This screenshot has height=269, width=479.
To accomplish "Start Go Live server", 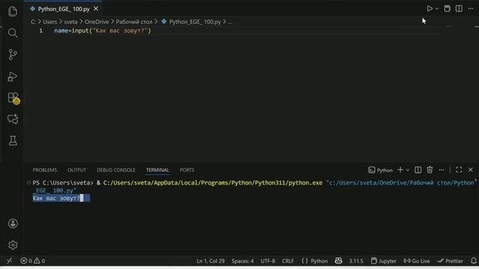I will 417,261.
